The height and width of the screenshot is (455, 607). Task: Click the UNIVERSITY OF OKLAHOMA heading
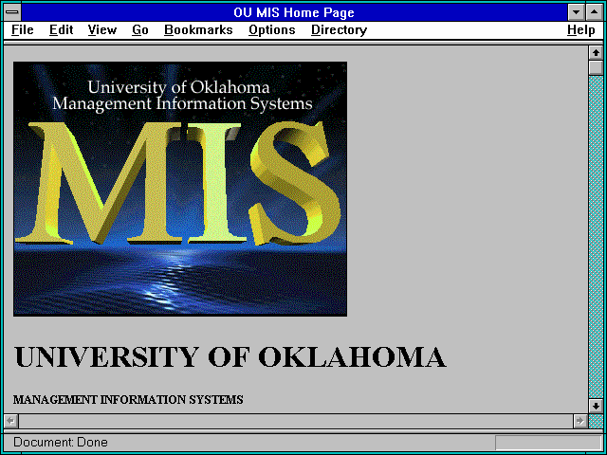[x=230, y=356]
